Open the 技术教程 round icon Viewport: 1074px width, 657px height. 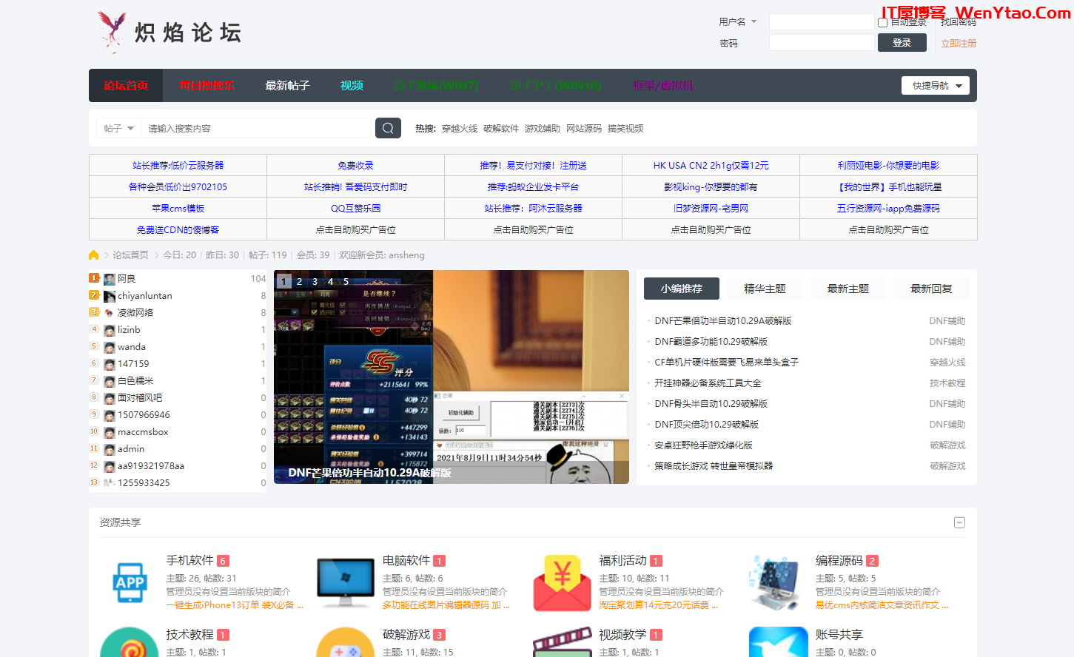[x=130, y=642]
